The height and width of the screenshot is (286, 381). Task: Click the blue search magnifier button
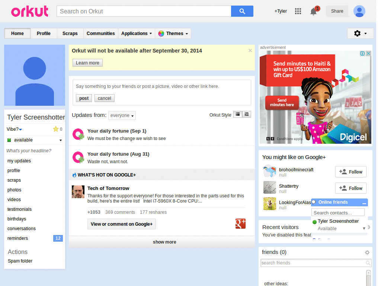[x=242, y=11]
